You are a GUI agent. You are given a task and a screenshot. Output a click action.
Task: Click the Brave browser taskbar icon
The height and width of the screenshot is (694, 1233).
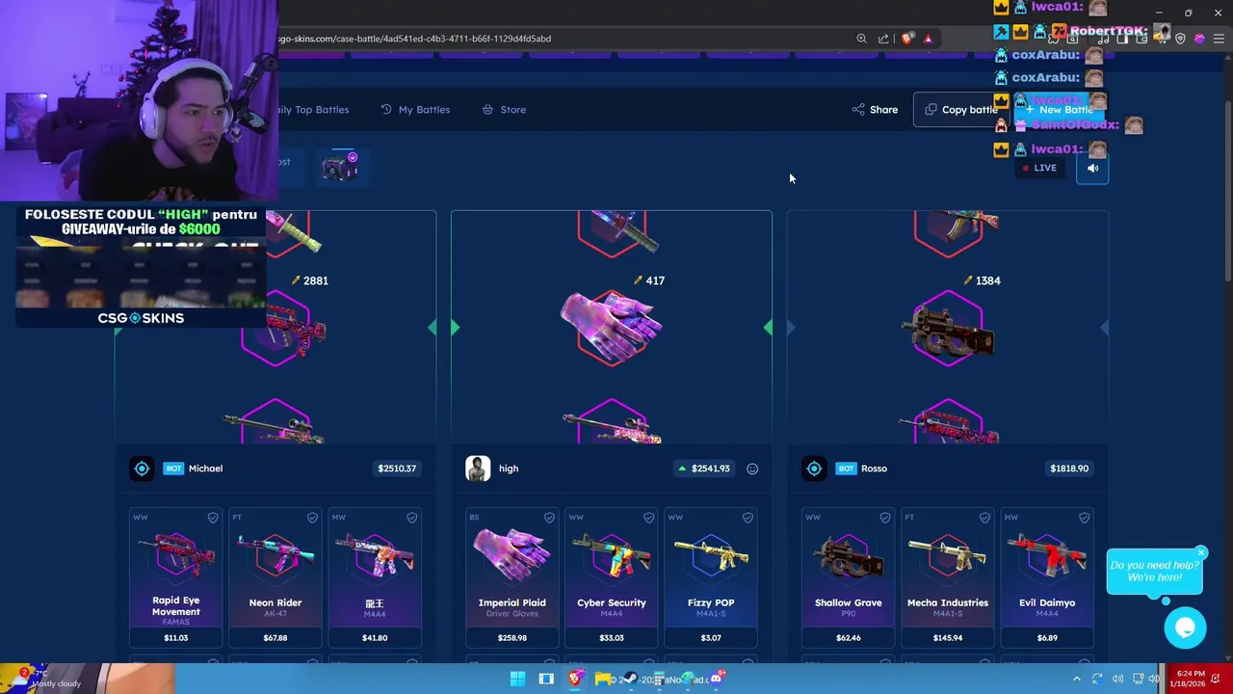click(x=575, y=679)
